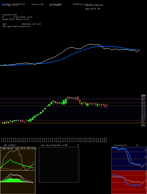Open the MACD green histogram panel
This screenshot has width=147, height=194.
[18, 182]
